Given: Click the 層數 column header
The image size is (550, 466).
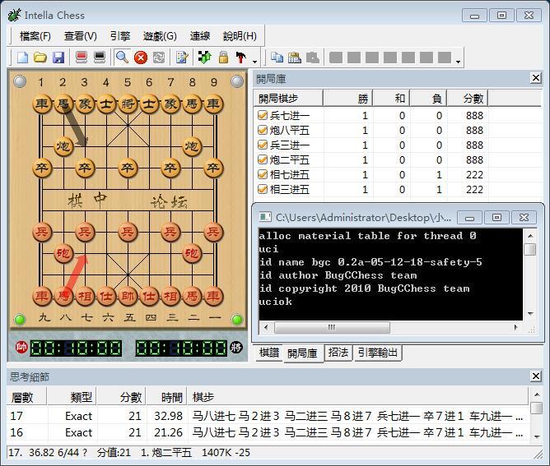Looking at the screenshot, I should tap(26, 398).
